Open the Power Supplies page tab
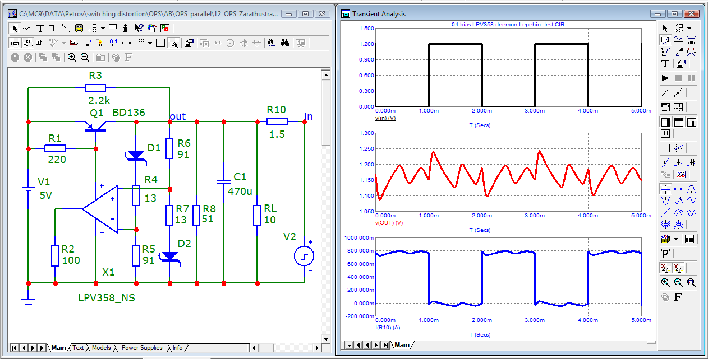The image size is (708, 359). click(142, 348)
